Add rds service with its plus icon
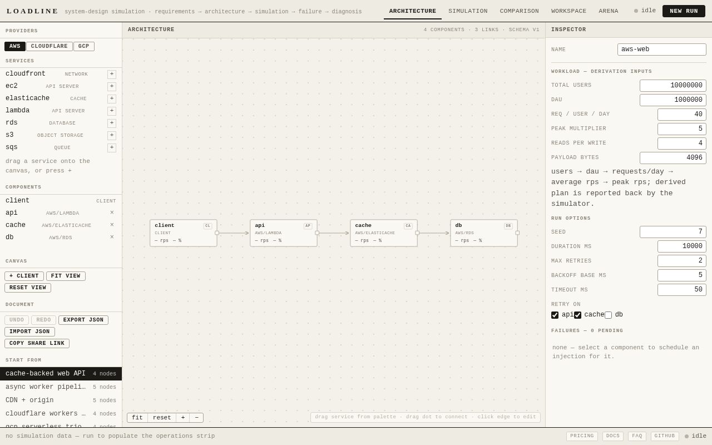Screen dimensions: 712x445 [112, 123]
